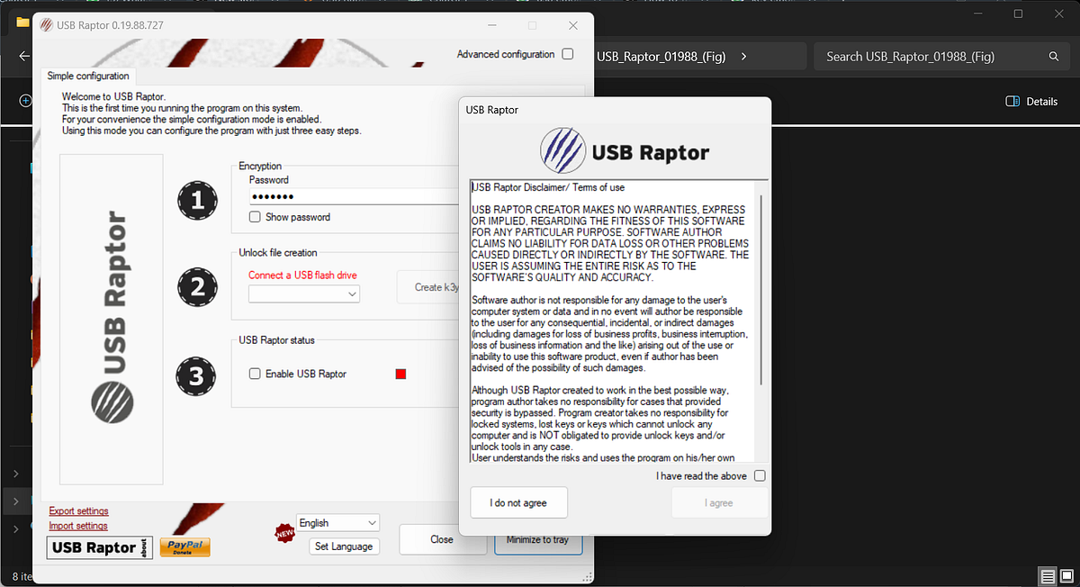Expand the address bar breadcrumb chevron
Viewport: 1080px width, 587px height.
(743, 56)
